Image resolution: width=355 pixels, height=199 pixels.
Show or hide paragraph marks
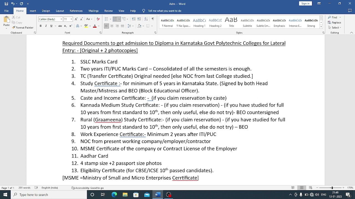(x=153, y=19)
